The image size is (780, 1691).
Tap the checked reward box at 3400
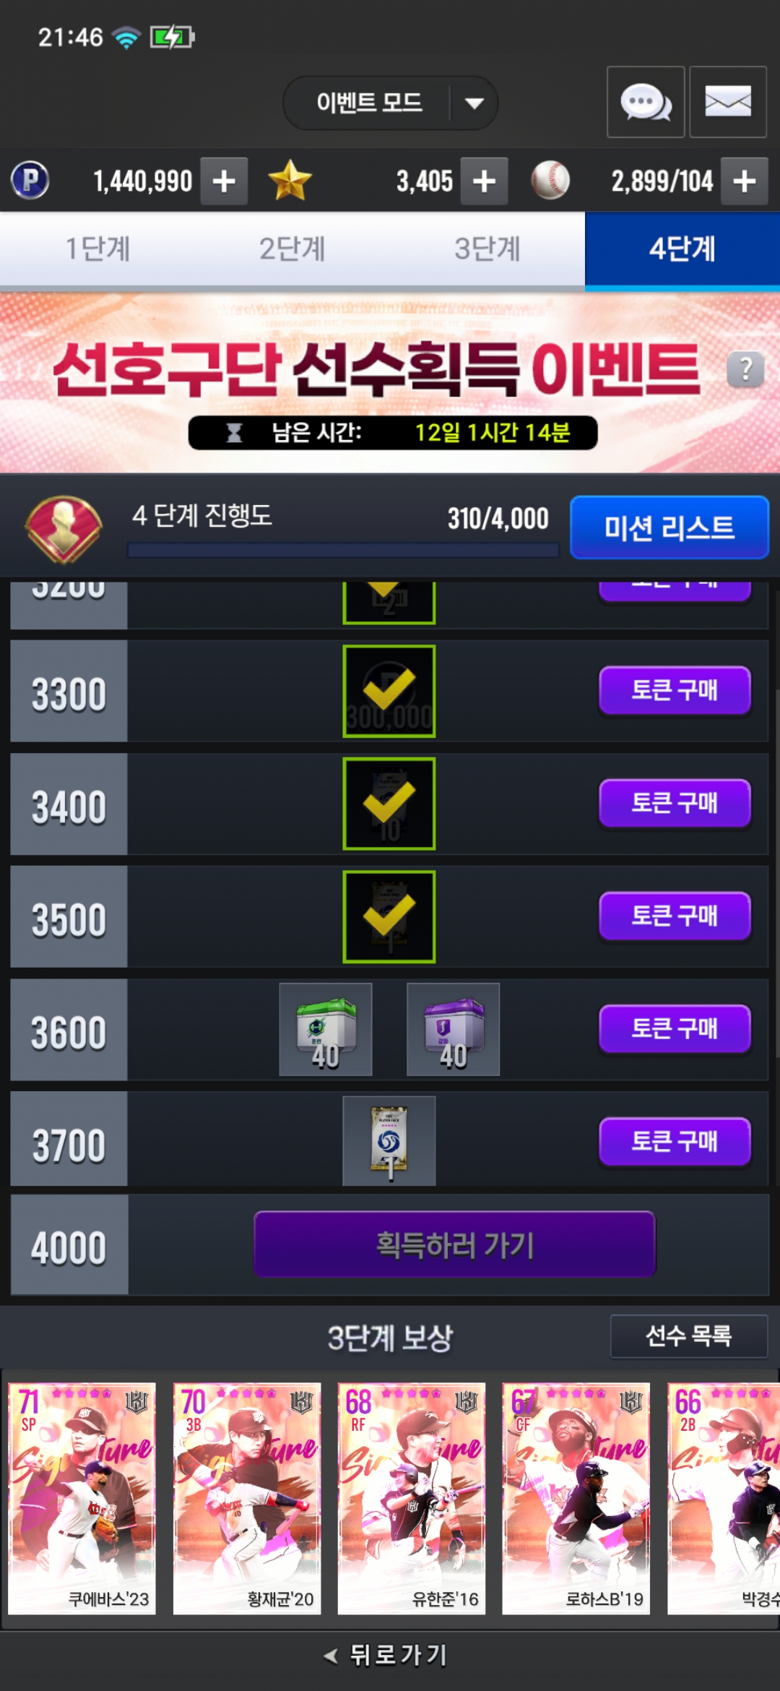pyautogui.click(x=389, y=804)
